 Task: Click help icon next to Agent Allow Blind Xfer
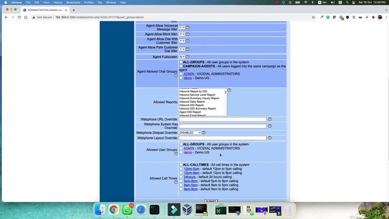pos(188,34)
